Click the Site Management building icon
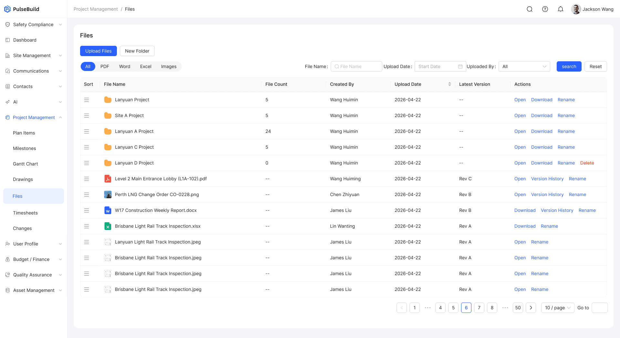620x338 pixels. tap(8, 55)
